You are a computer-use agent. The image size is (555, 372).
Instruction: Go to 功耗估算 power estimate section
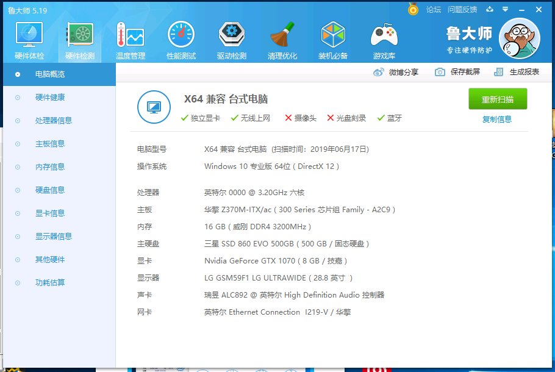[50, 283]
